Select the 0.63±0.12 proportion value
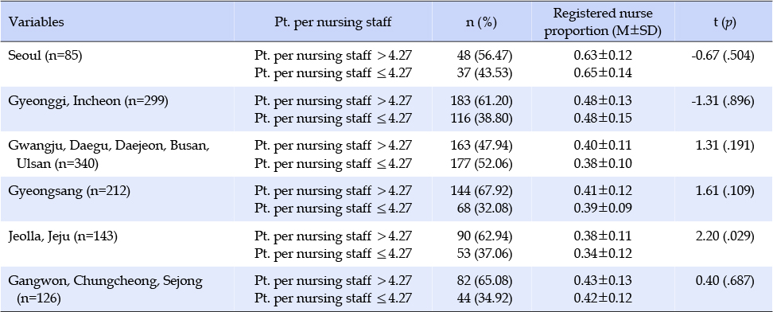This screenshot has height=312, width=773. tap(603, 55)
